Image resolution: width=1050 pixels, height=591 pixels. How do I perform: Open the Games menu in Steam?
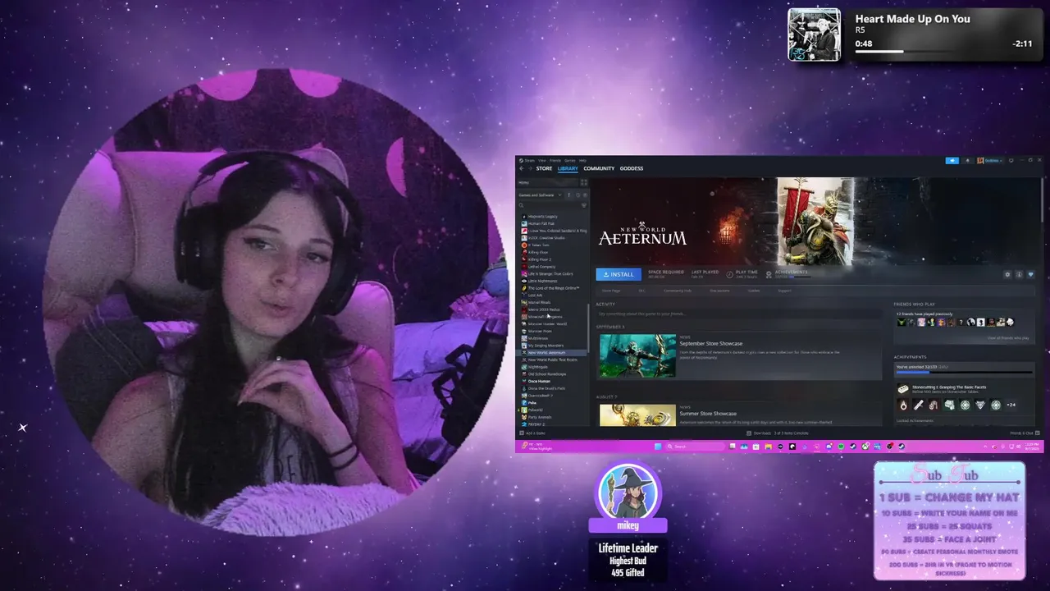point(569,160)
